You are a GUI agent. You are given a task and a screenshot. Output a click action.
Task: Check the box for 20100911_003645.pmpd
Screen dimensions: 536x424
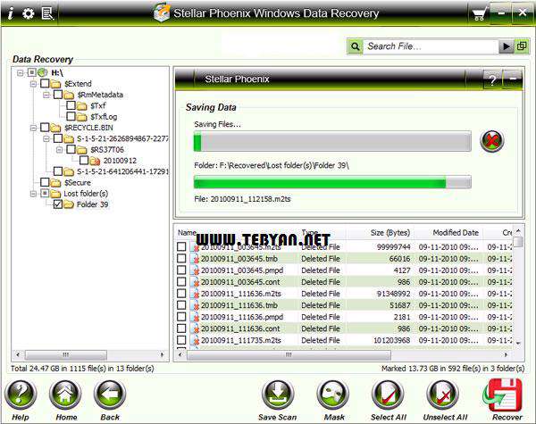pos(181,270)
